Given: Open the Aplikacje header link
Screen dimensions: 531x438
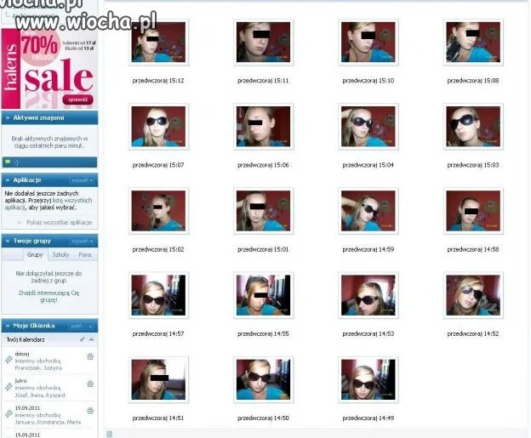Looking at the screenshot, I should 27,180.
